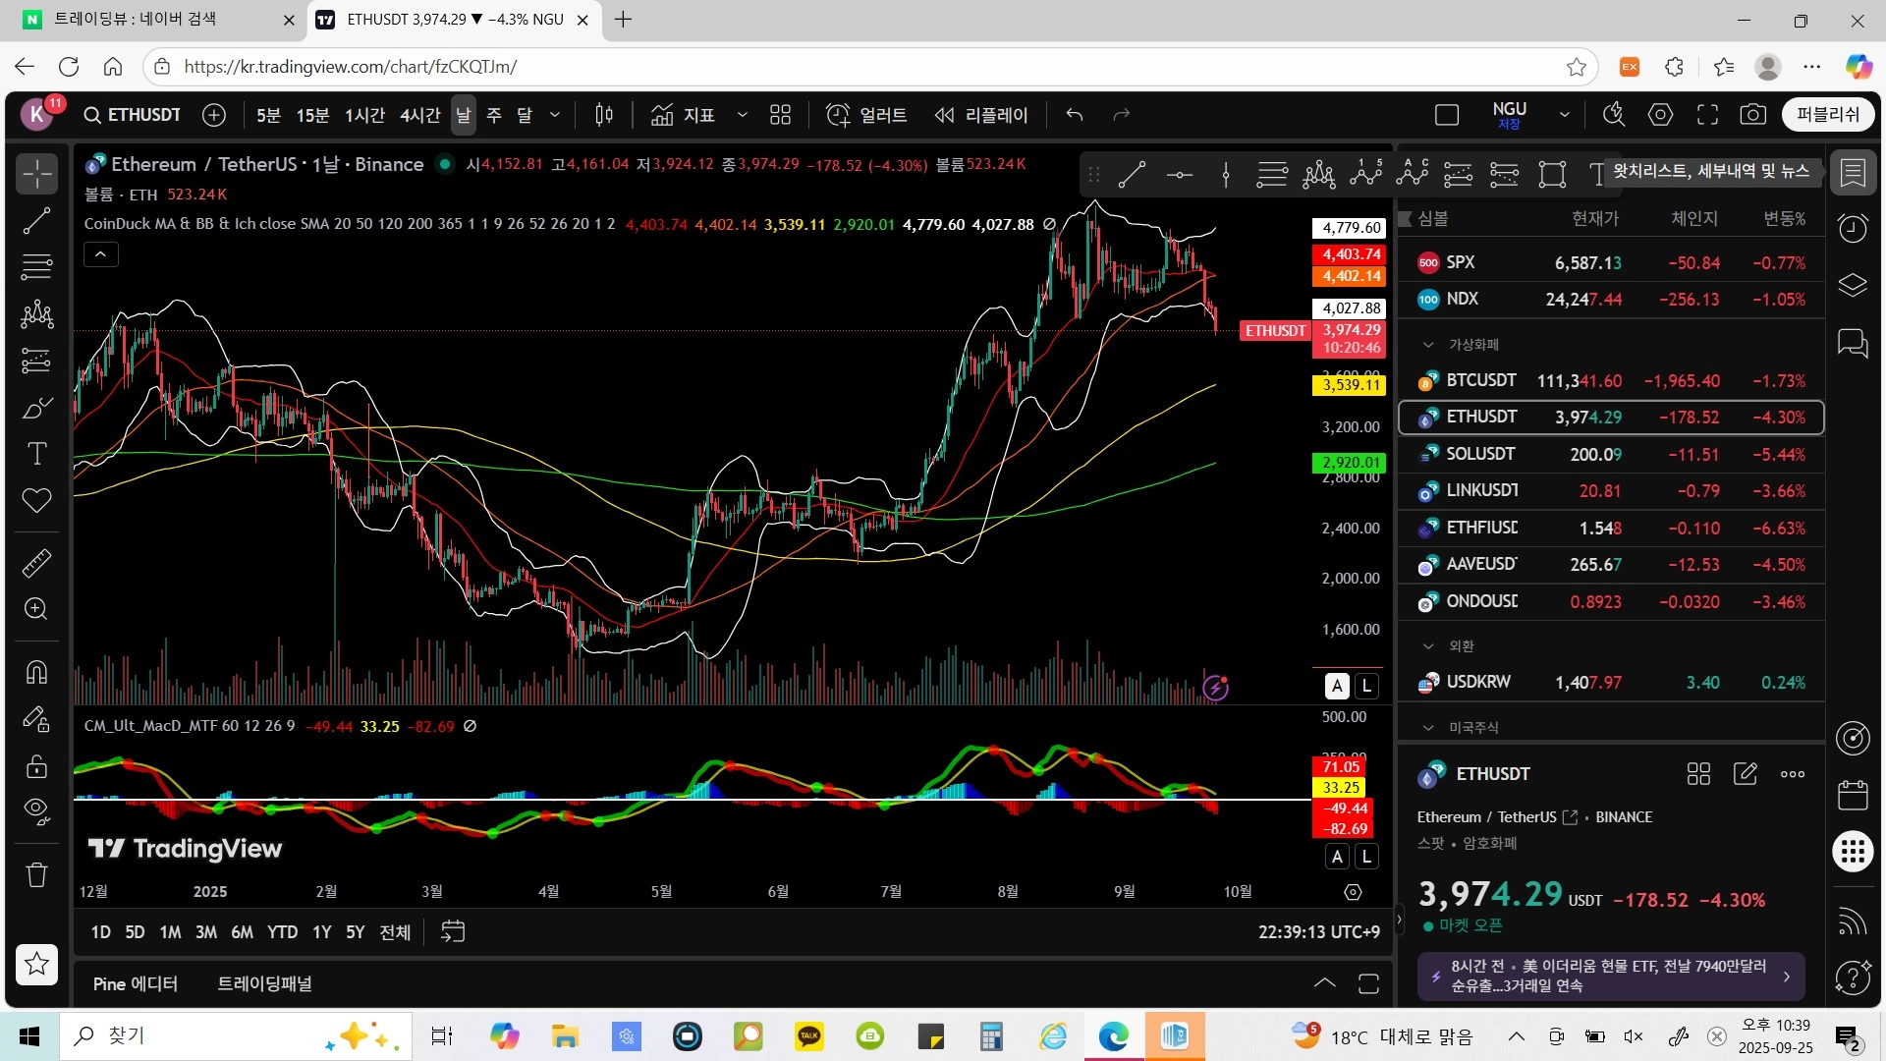The image size is (1886, 1061).
Task: Change candlestick chart type
Action: click(604, 115)
